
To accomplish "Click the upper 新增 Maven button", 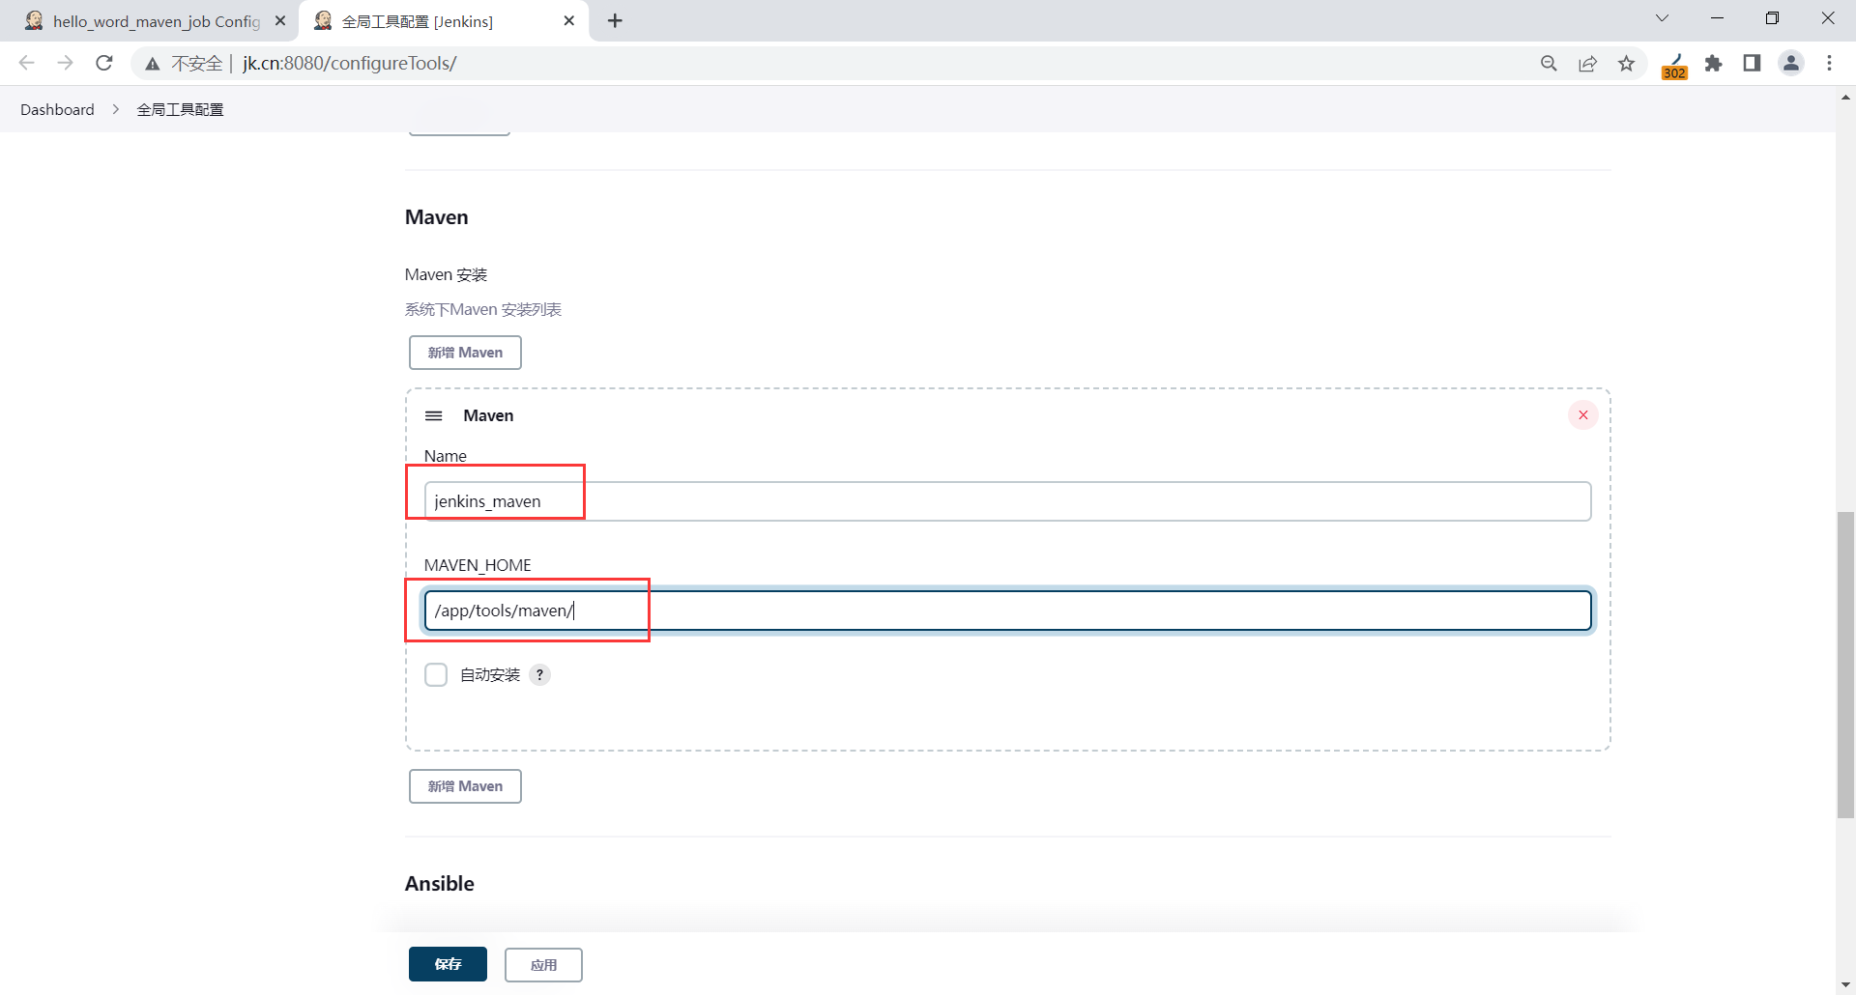I will coord(465,353).
